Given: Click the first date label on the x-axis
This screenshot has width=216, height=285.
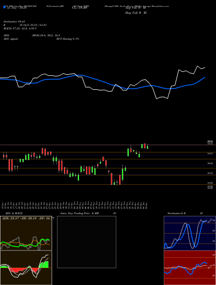Looking at the screenshot, I should pyautogui.click(x=3, y=206).
